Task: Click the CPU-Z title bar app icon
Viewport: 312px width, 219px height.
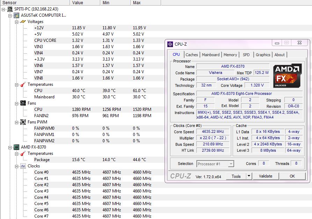Action: [170, 44]
